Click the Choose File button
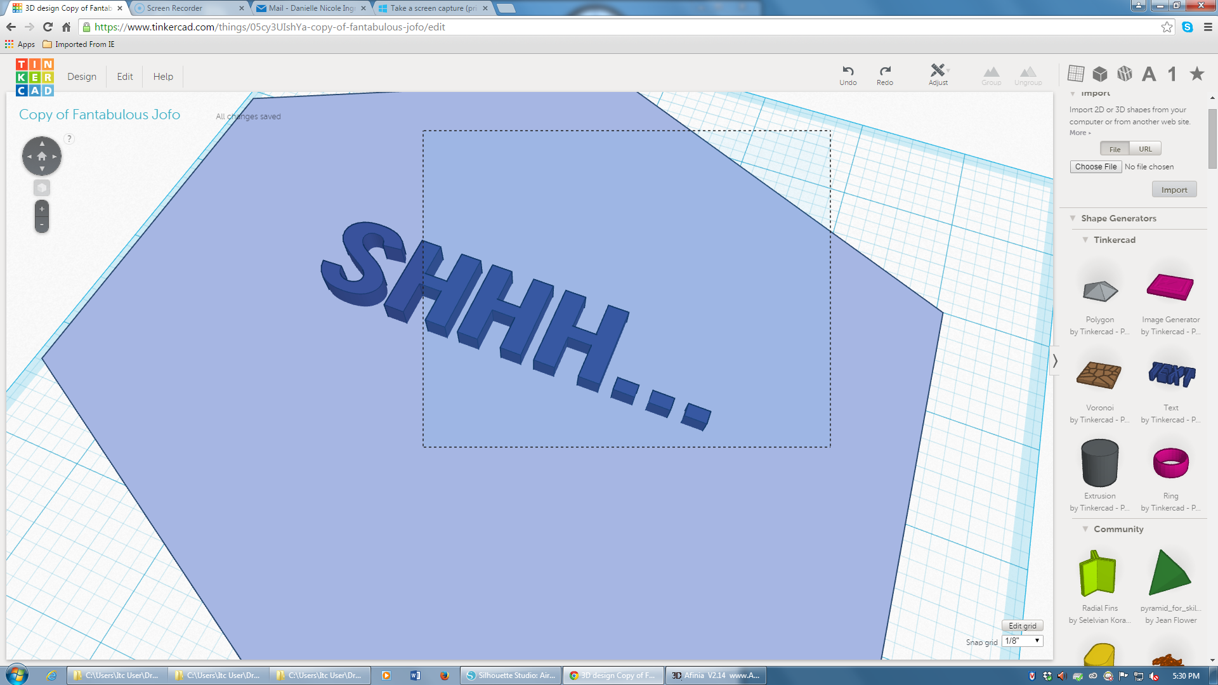 1096,167
